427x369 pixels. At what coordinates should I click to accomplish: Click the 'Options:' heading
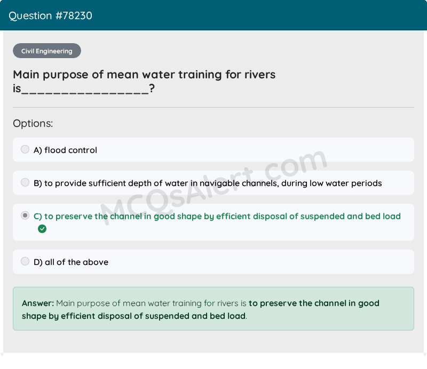[x=33, y=124]
